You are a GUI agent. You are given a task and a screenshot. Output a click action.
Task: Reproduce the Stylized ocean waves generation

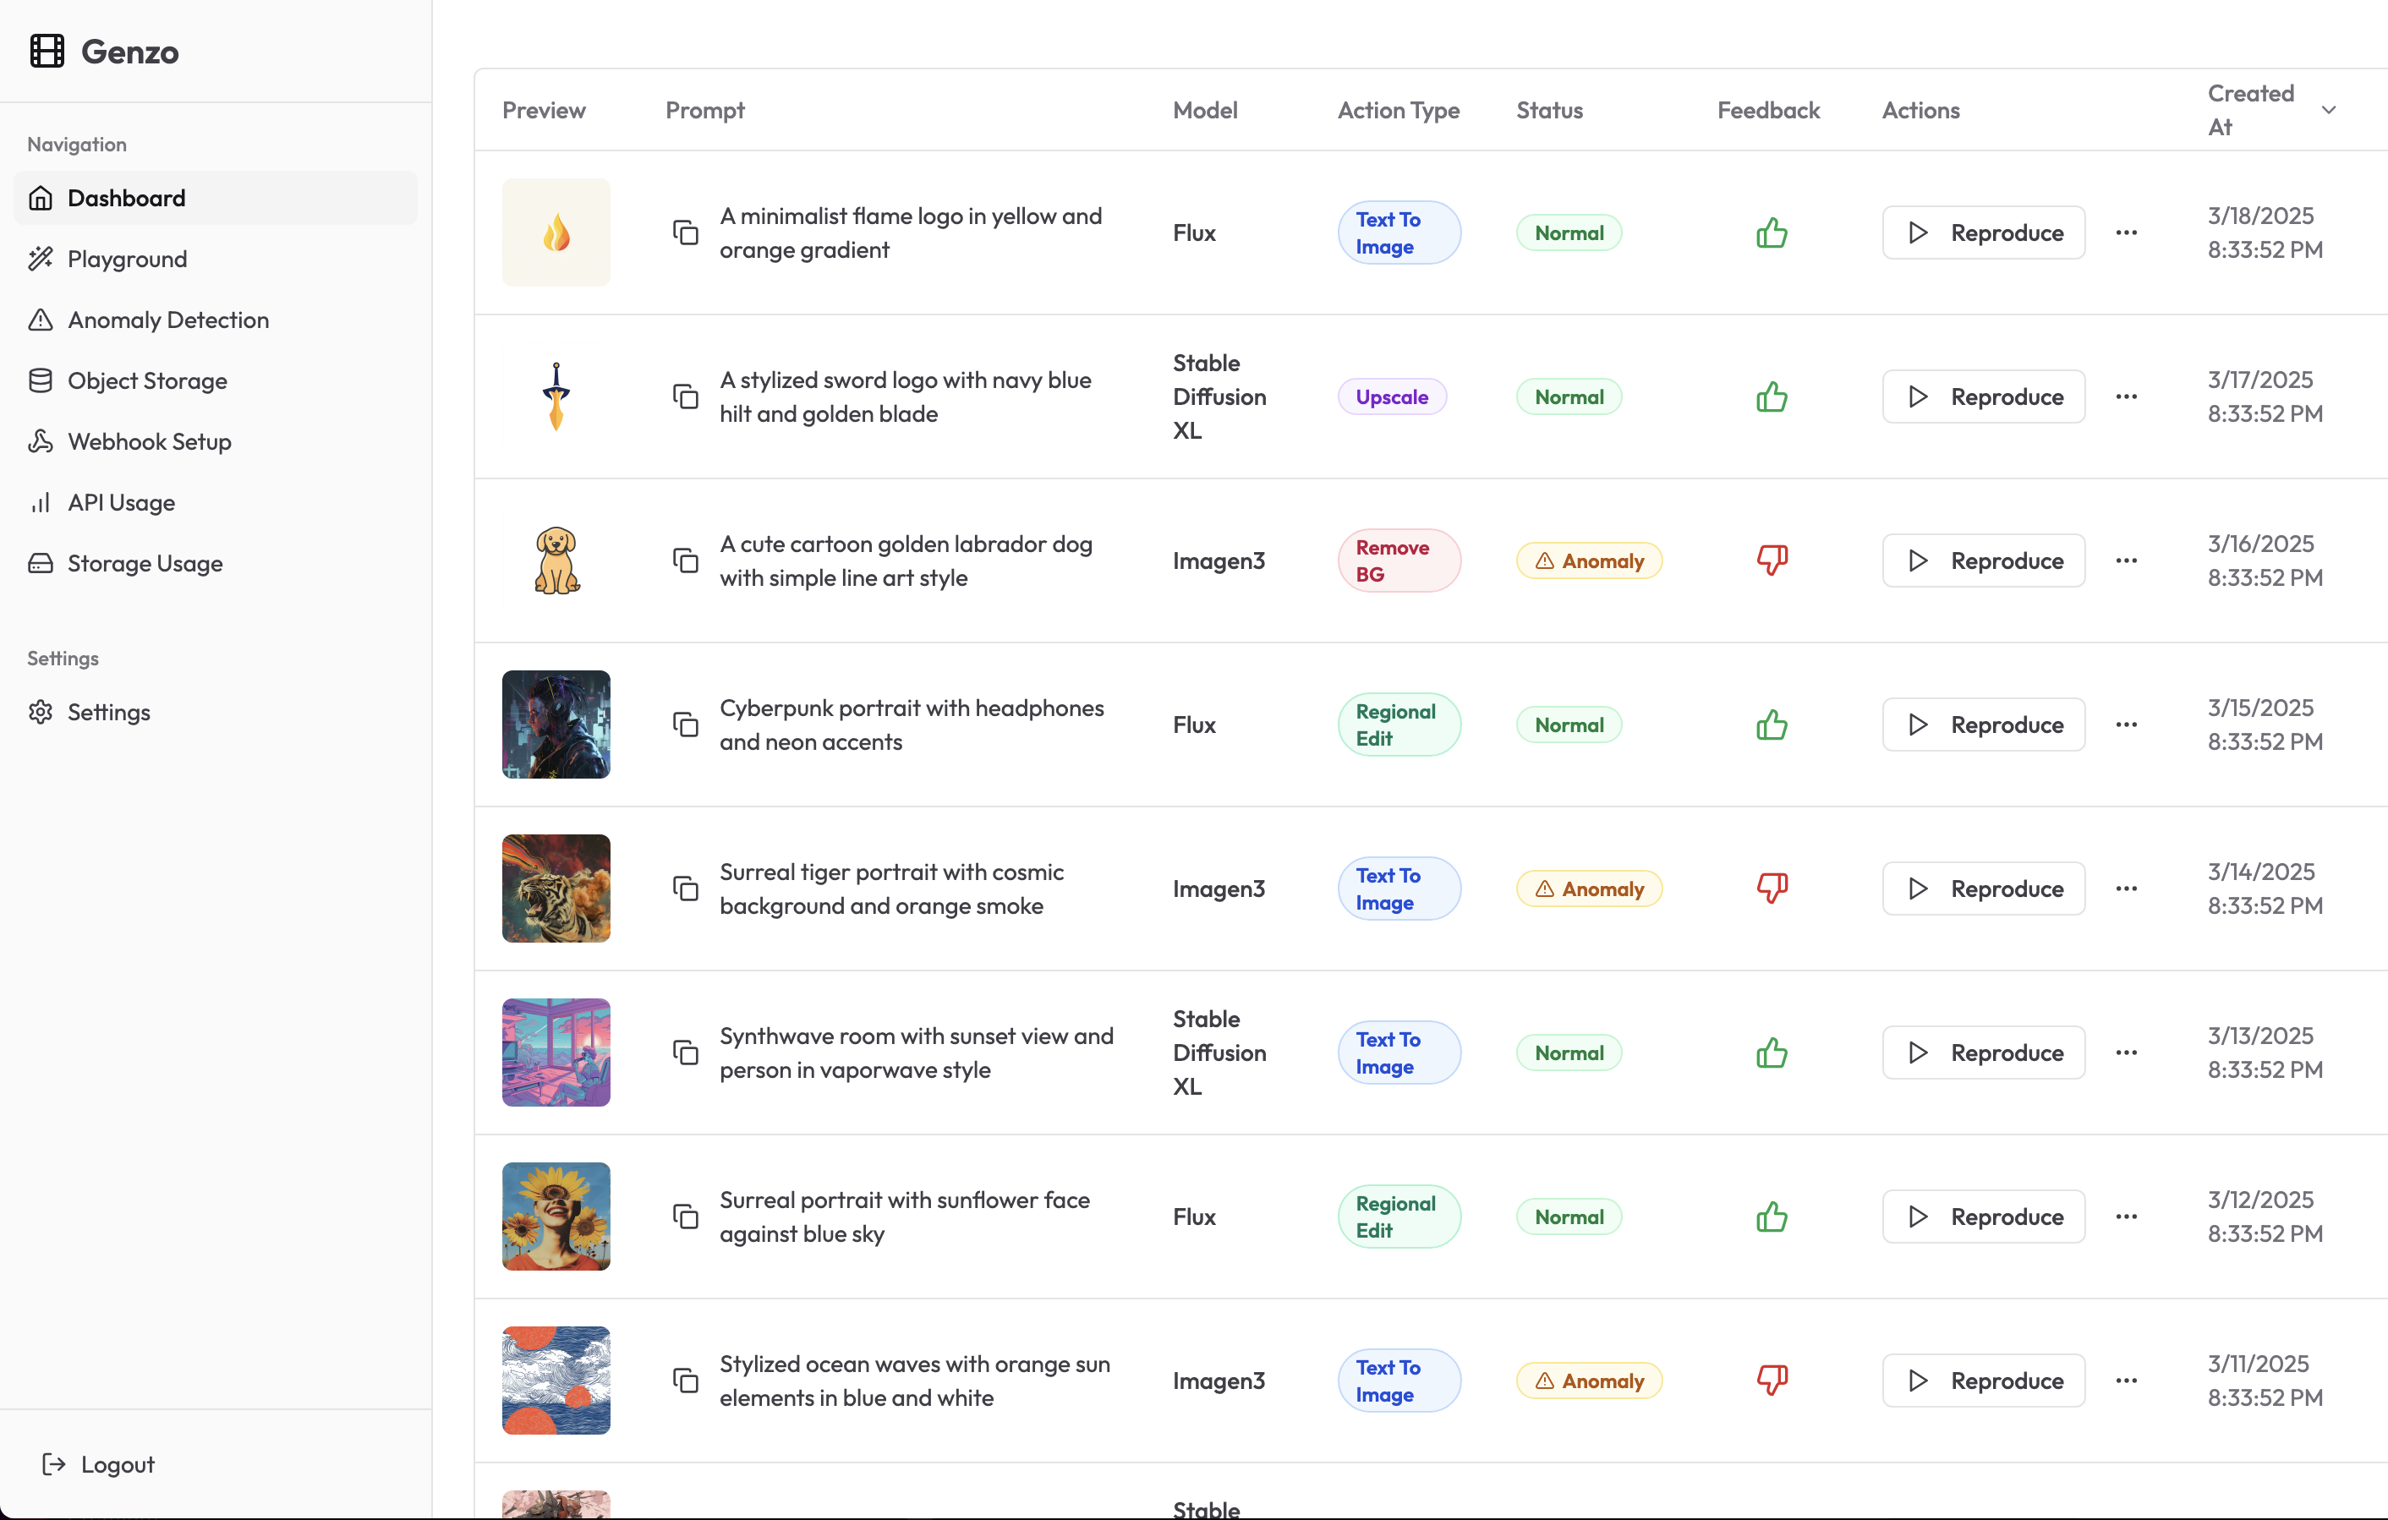(1984, 1381)
